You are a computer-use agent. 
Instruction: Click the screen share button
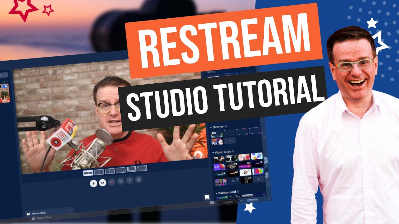click(x=112, y=182)
